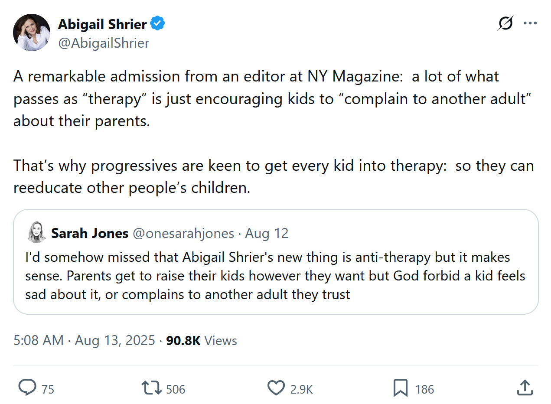This screenshot has height=404, width=551.
Task: Click the 506 reposts count
Action: click(x=176, y=389)
